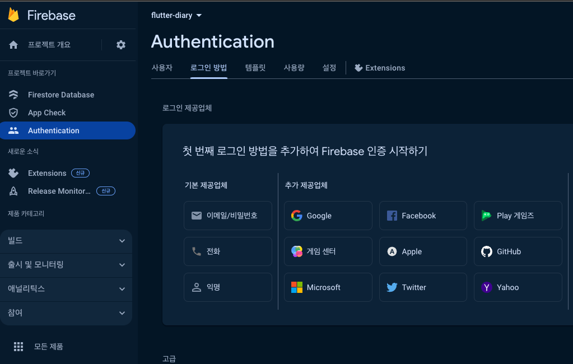Click the Firebase flame logo
This screenshot has width=573, height=364.
pos(13,15)
